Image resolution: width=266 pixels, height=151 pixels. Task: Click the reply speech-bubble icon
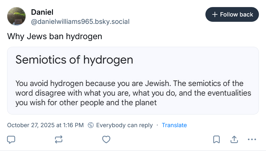11,139
